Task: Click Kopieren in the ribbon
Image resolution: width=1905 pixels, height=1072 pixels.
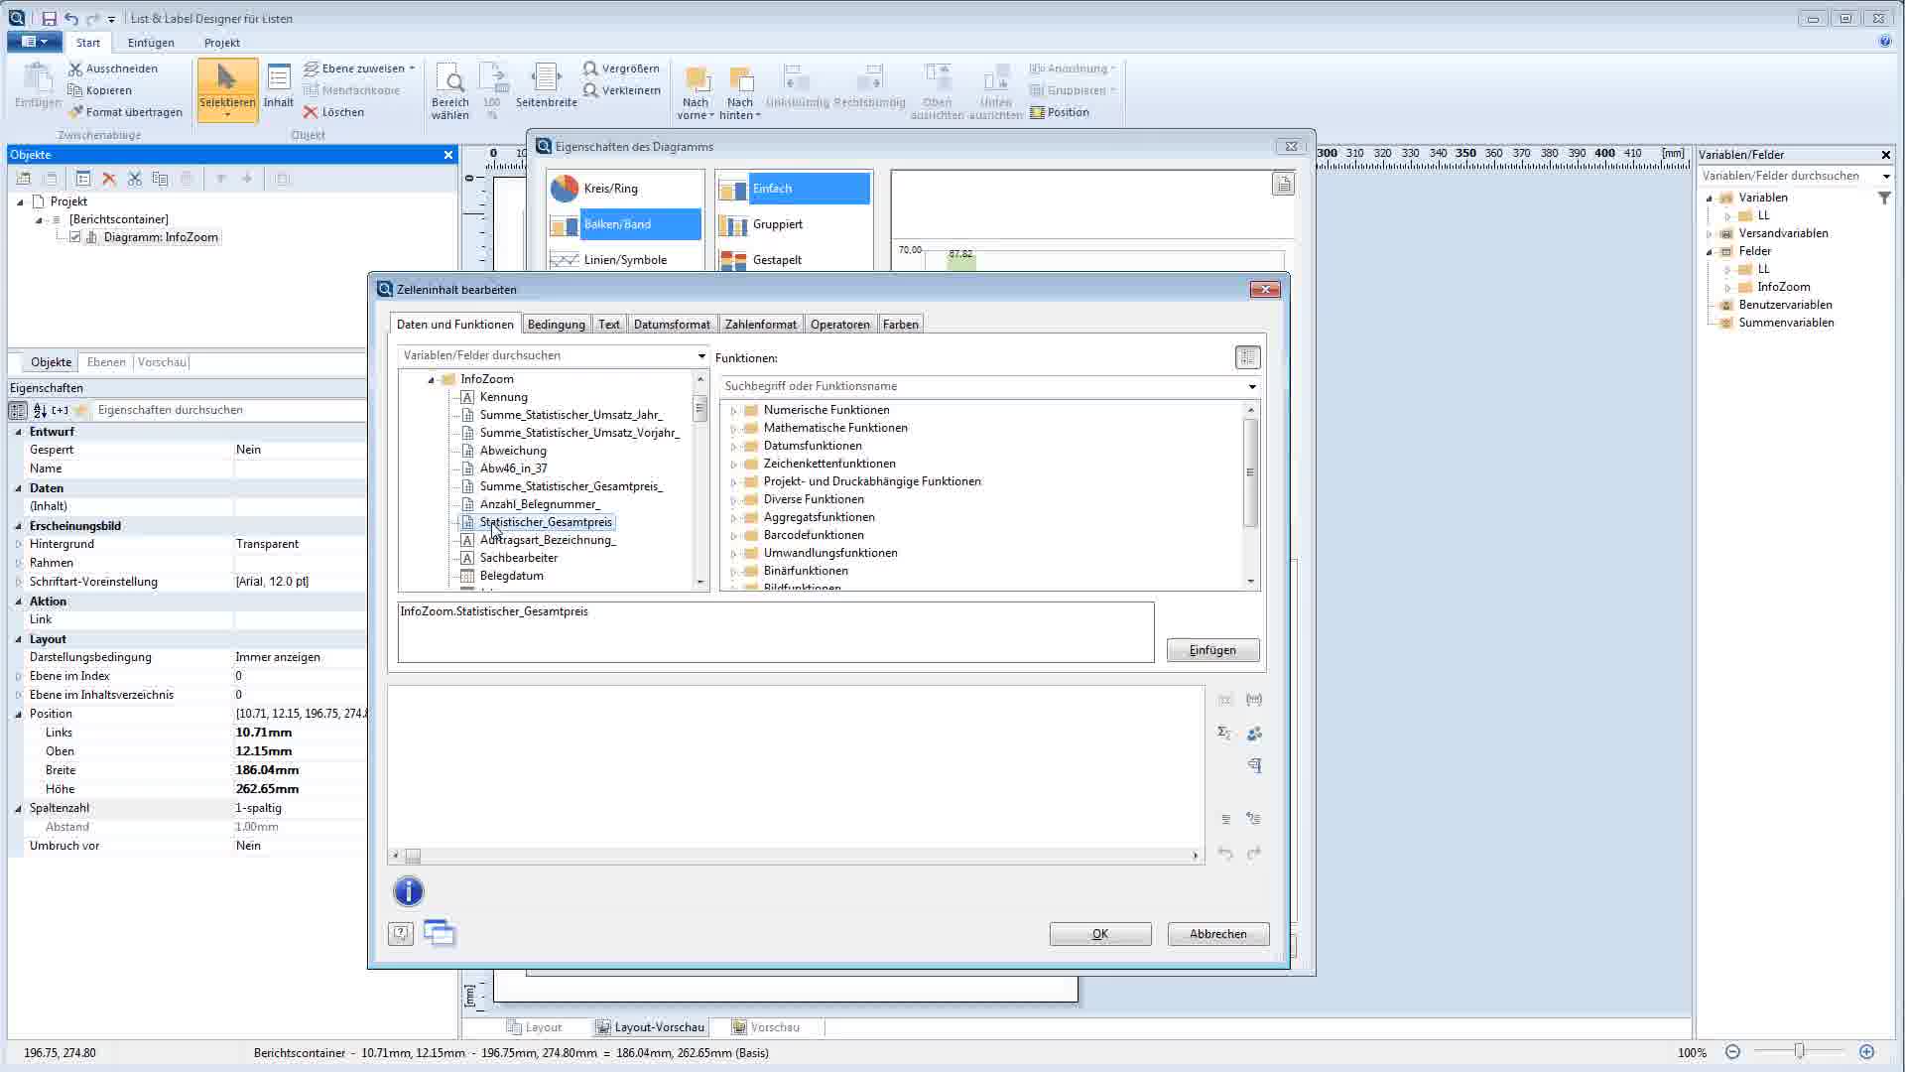Action: [x=99, y=90]
